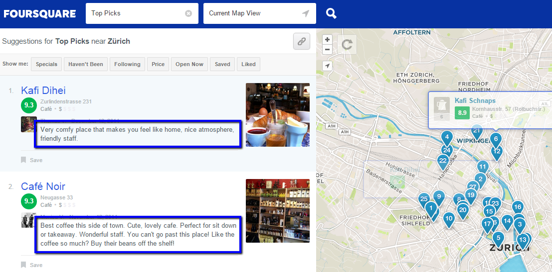Open the Price filter

(x=158, y=64)
